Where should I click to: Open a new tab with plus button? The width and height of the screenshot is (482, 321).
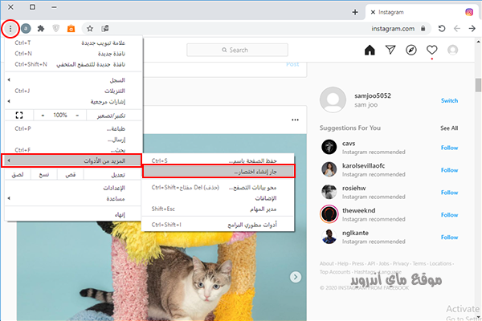[355, 12]
